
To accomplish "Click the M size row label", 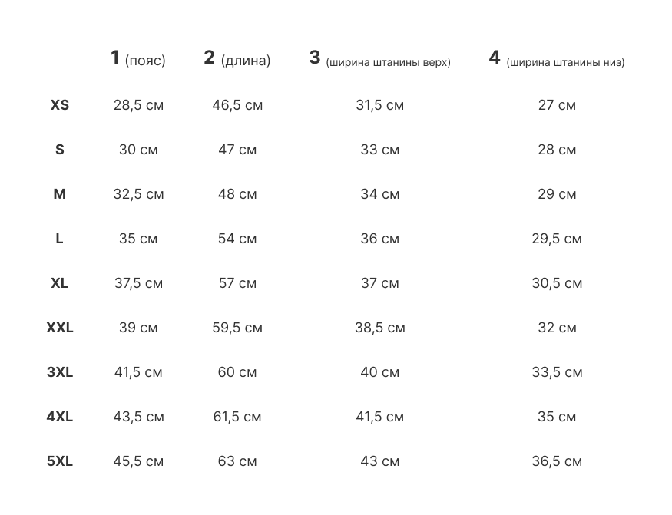I will (60, 194).
